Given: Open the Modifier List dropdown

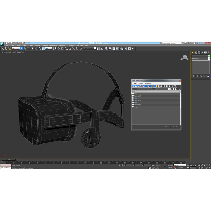Looking at the screenshot, I should [x=209, y=59].
